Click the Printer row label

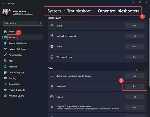59,46
